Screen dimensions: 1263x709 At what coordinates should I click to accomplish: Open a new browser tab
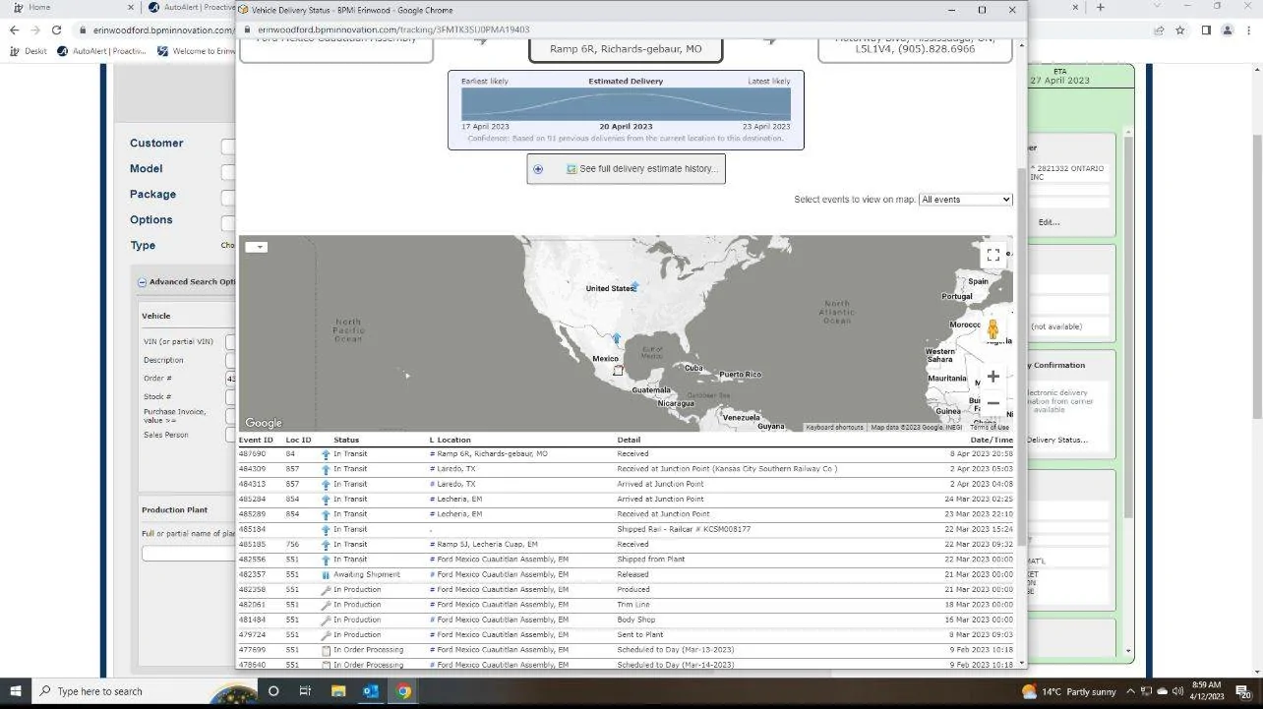(x=1100, y=8)
